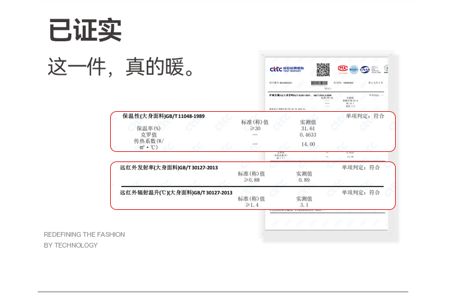Image resolution: width=449 pixels, height=302 pixels.
Task: Click the REDEFINING THE FASHION text
Action: point(84,234)
